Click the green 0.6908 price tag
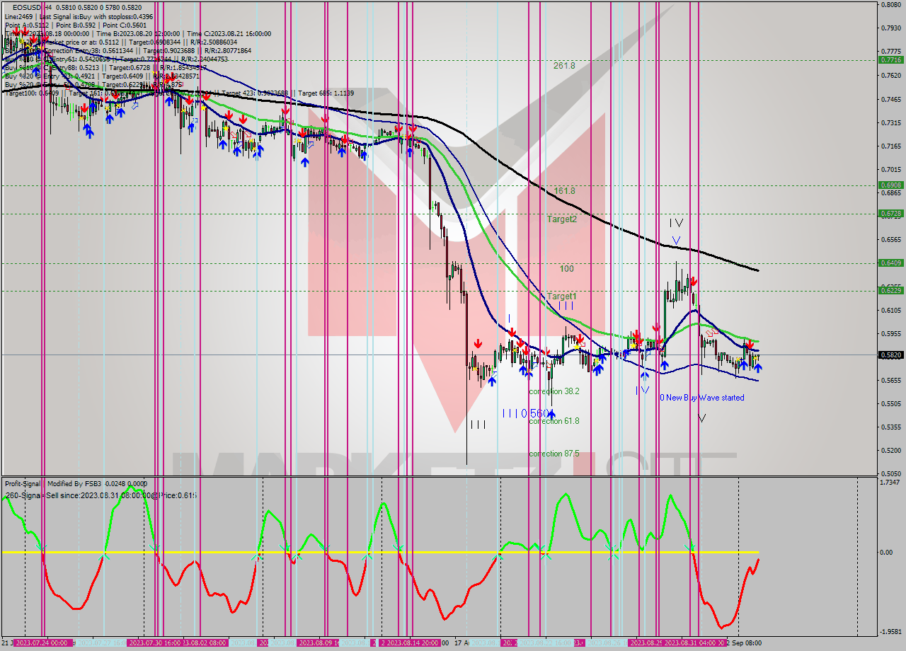906x651 pixels. pyautogui.click(x=890, y=185)
